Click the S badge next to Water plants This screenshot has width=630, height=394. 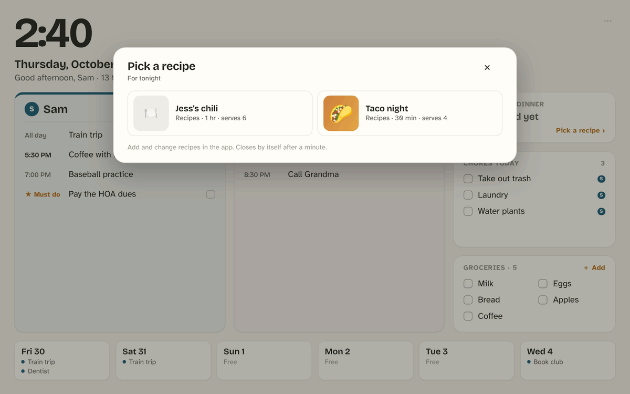[602, 211]
